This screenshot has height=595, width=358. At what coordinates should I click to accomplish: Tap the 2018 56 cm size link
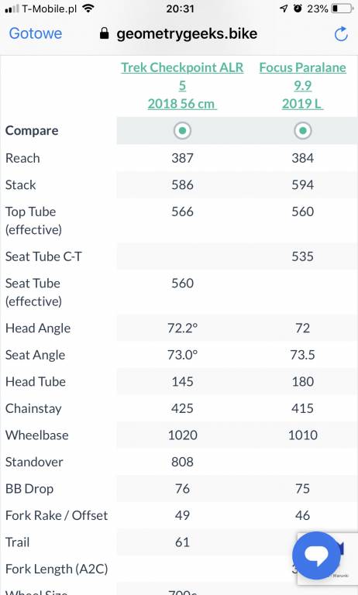coord(182,104)
